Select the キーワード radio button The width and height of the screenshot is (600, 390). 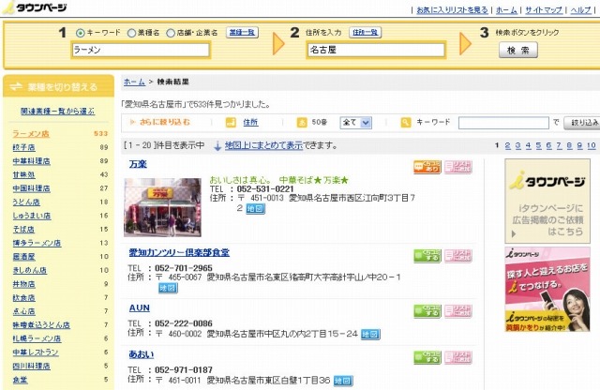(81, 33)
